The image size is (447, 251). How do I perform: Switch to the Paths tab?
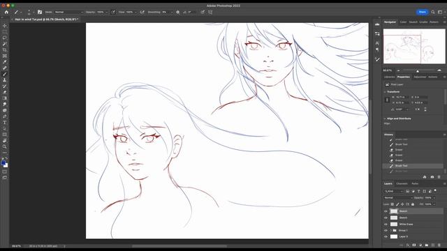pos(415,183)
